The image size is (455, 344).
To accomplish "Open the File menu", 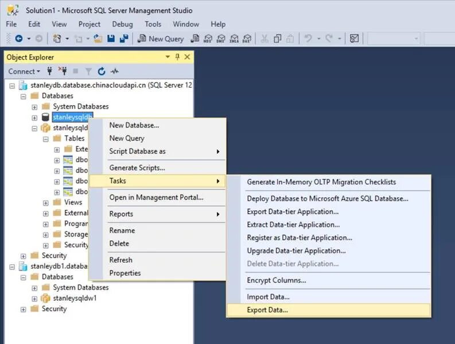I will pyautogui.click(x=11, y=24).
